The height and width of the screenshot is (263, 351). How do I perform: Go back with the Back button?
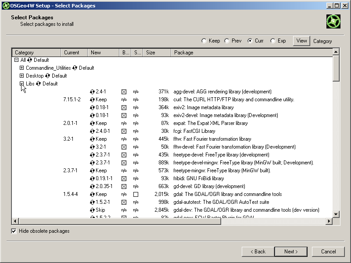coord(258,252)
